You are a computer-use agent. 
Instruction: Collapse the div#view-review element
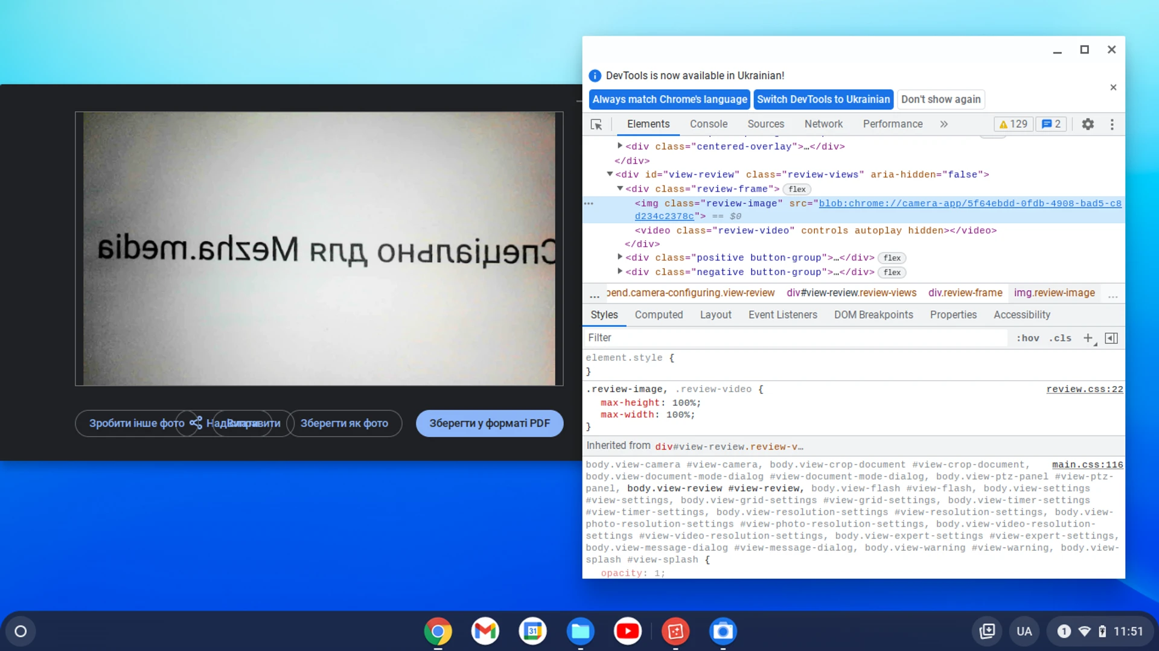pyautogui.click(x=609, y=174)
